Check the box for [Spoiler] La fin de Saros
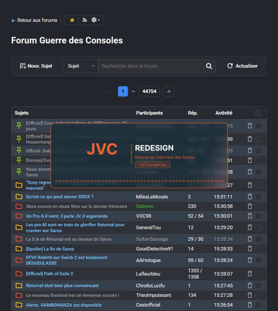Image resolution: width=278 pixels, height=311 pixels. coord(258,249)
